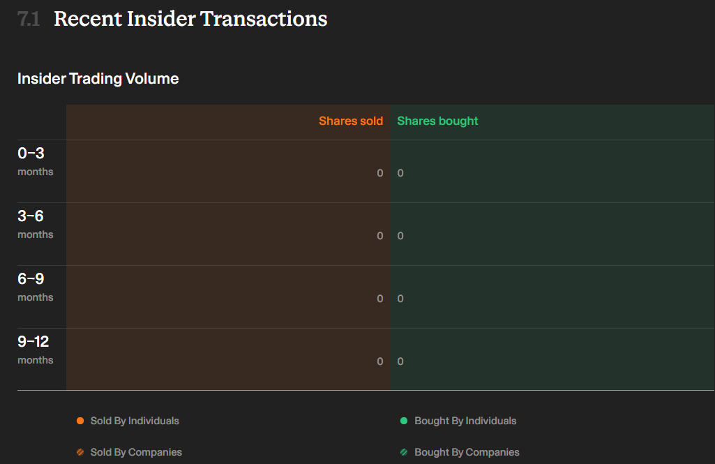The height and width of the screenshot is (464, 715).
Task: Click the striped Bought By Companies icon
Action: tap(404, 452)
